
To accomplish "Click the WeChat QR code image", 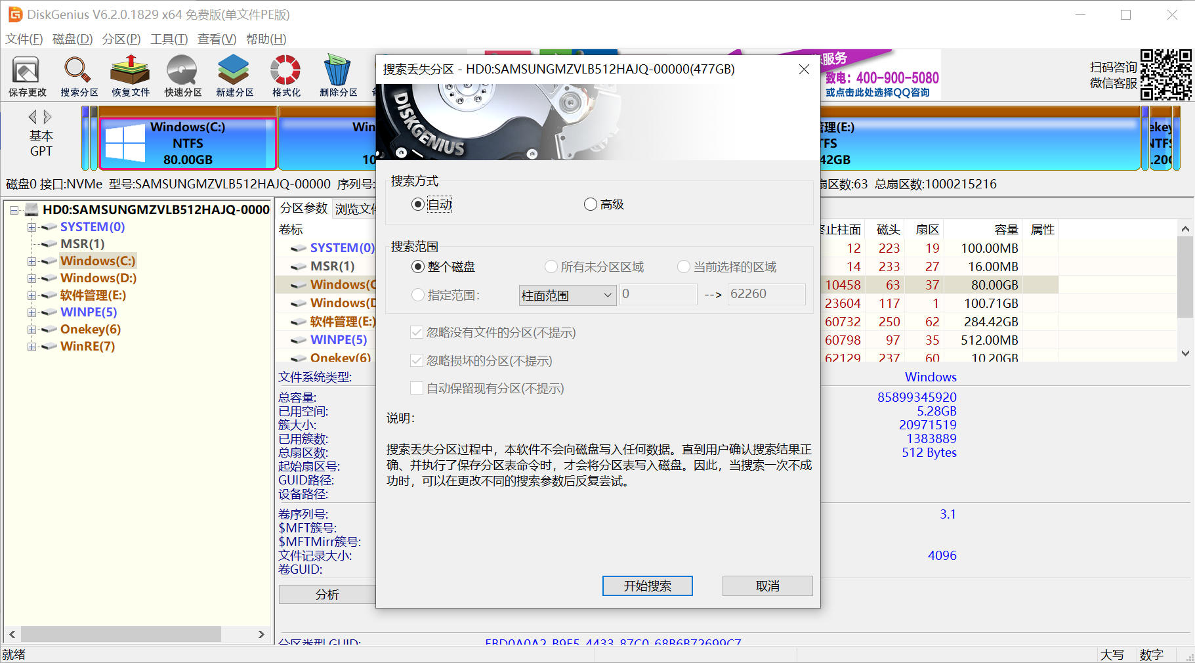I will 1165,75.
